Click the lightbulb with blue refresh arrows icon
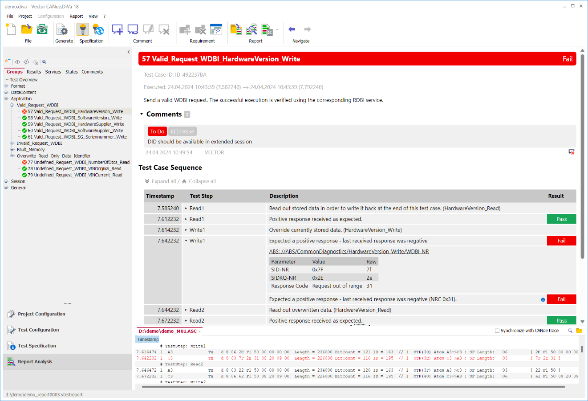Viewport: 588px width, 401px height. click(98, 29)
